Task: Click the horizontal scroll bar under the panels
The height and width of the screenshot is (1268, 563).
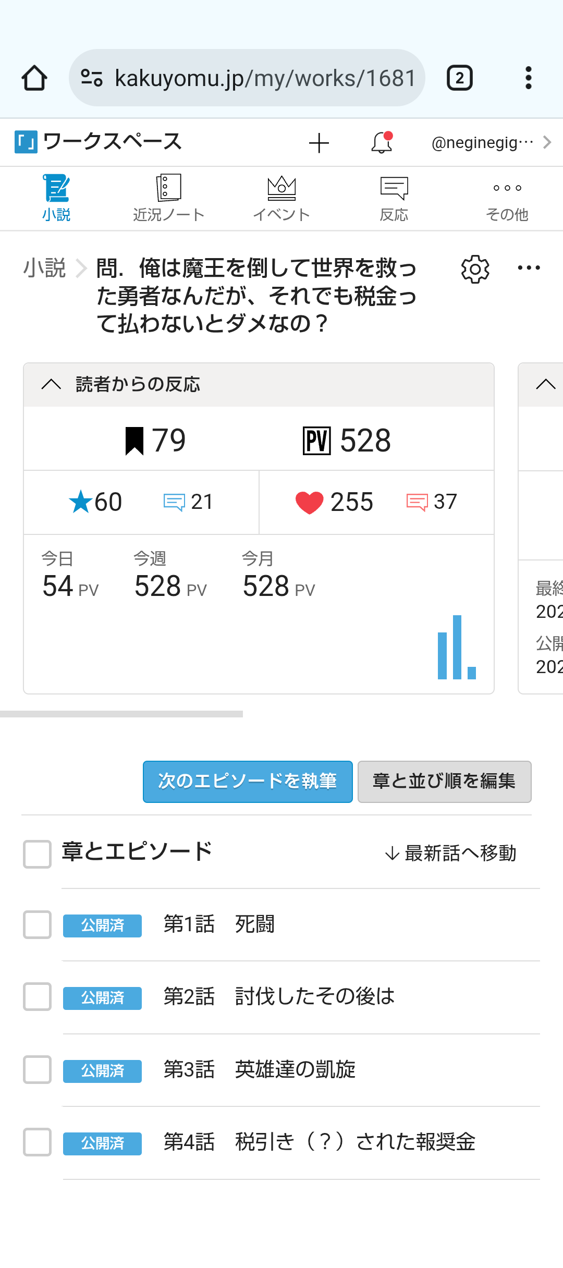Action: pos(121,714)
